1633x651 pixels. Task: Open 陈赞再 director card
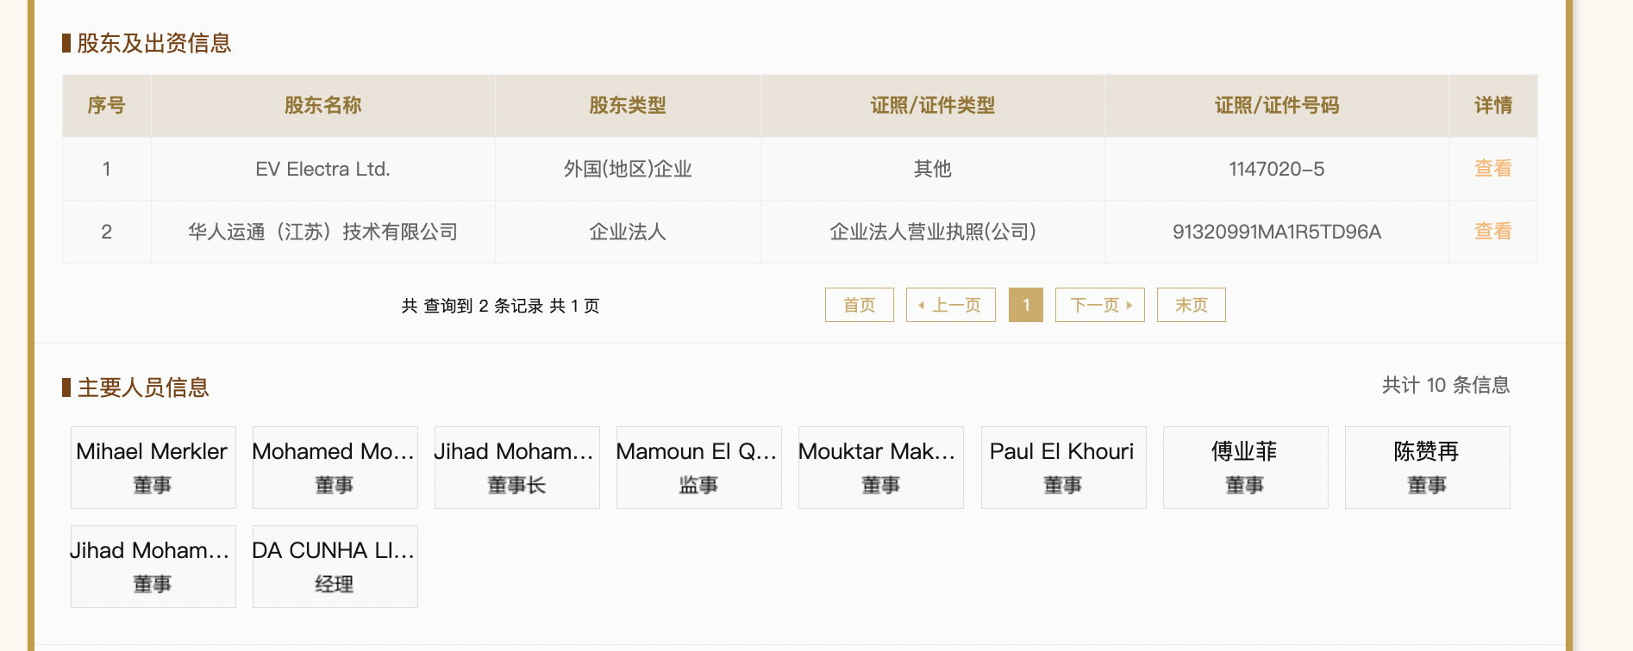click(1427, 467)
